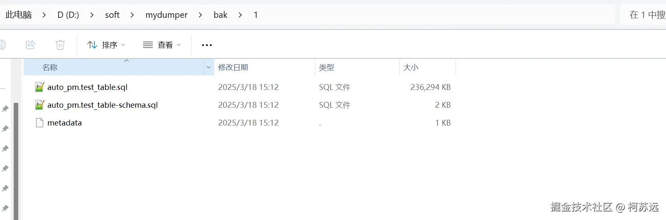
Task: Click the blank metadata file icon
Action: (39, 123)
